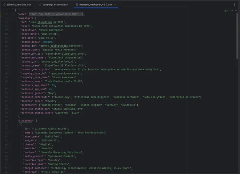This screenshot has width=240, height=174.
Task: Click "Digital Media Partners" agency name
Action: [59, 50]
